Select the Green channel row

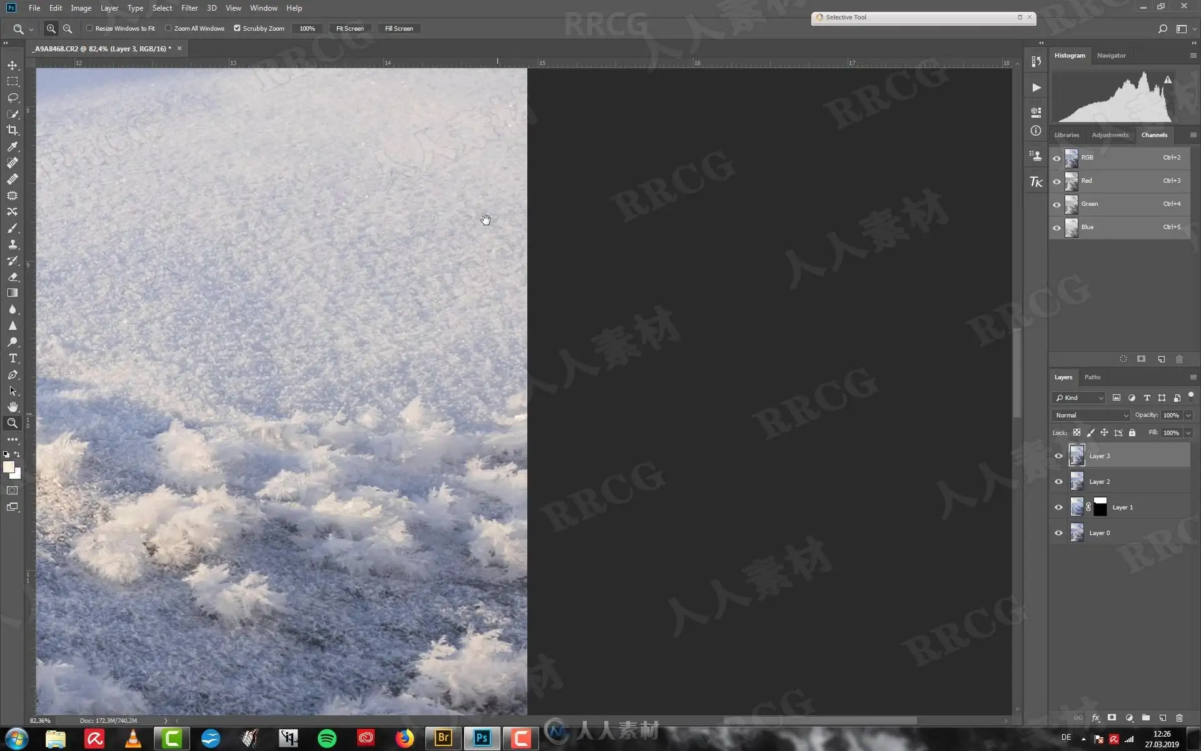coord(1120,204)
